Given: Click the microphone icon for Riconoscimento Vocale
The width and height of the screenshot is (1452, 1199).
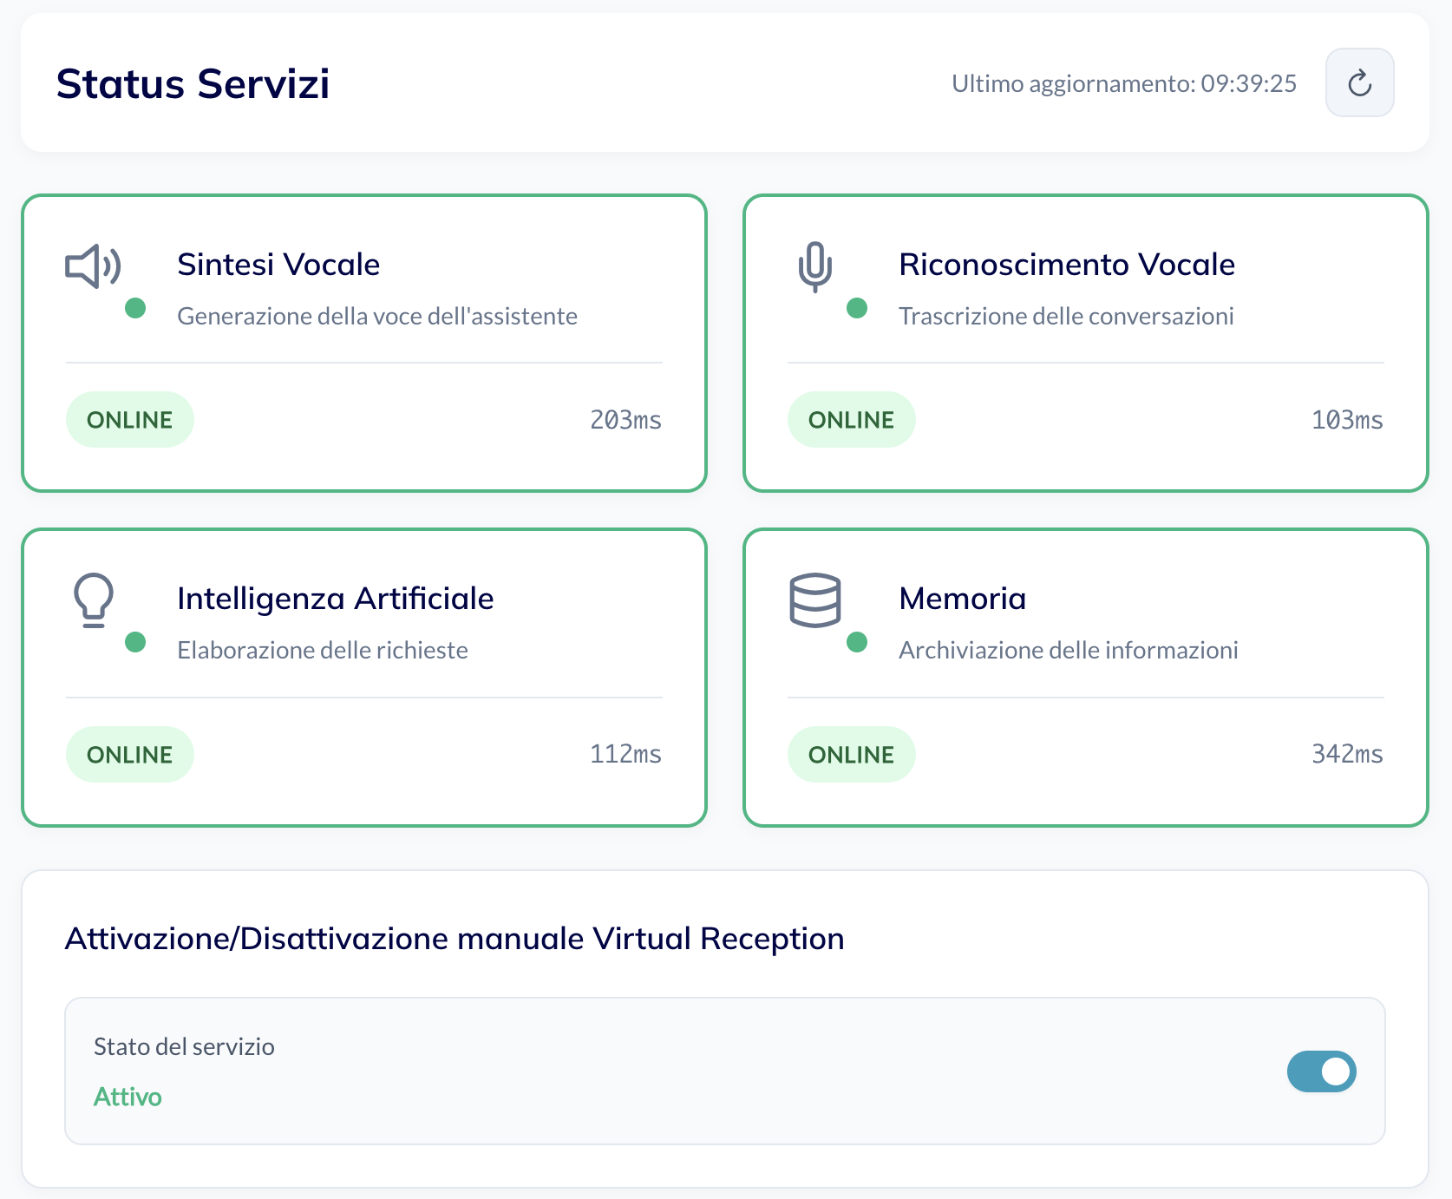Looking at the screenshot, I should (x=814, y=269).
